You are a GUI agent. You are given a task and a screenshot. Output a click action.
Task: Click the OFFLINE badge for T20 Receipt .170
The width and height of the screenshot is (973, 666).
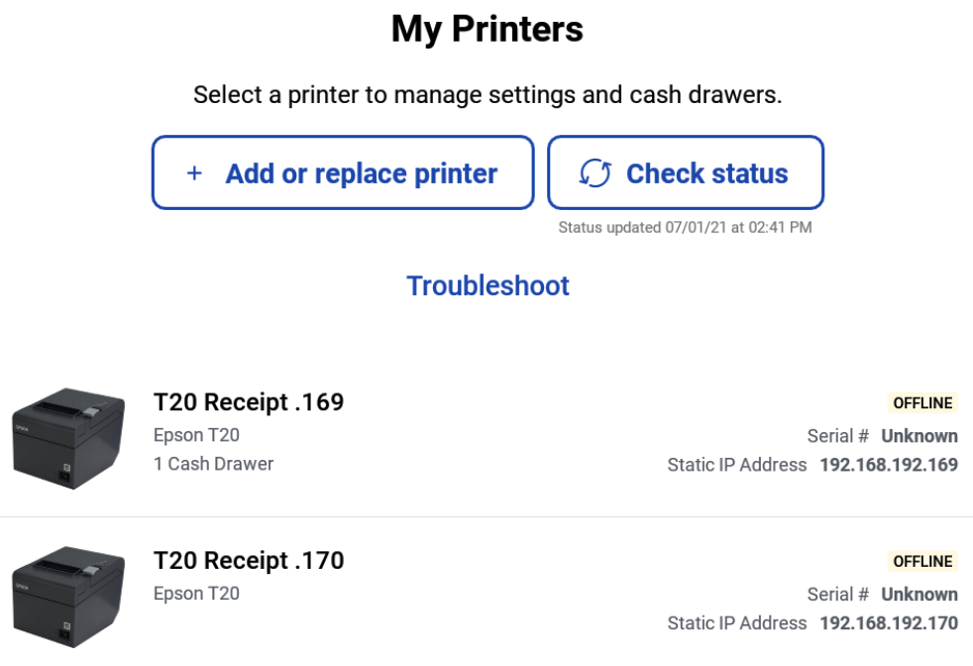pyautogui.click(x=923, y=561)
